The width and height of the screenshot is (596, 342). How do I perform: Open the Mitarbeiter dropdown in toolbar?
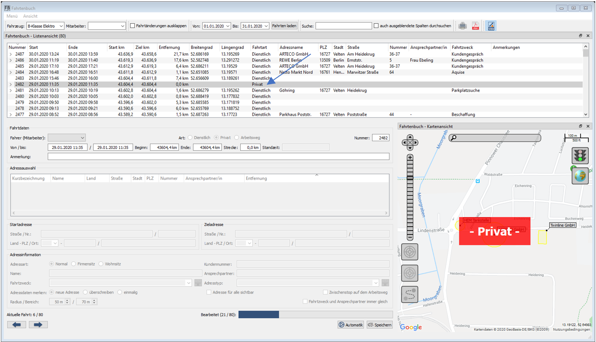(x=107, y=26)
